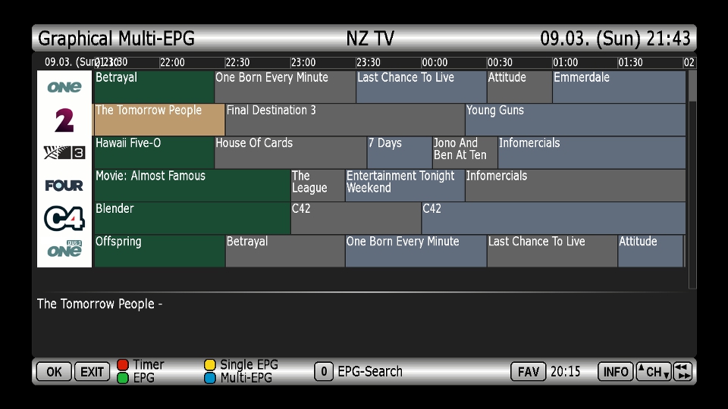
Task: Select the C4 channel logo
Action: point(64,218)
